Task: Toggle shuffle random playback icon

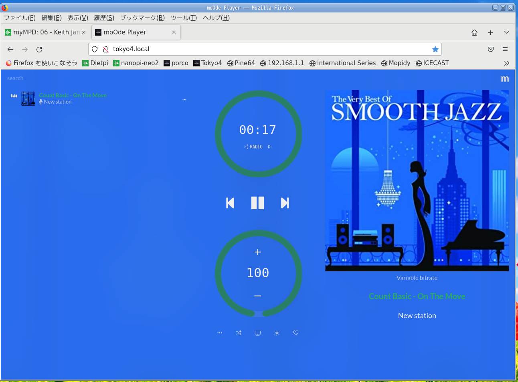Action: click(x=239, y=333)
